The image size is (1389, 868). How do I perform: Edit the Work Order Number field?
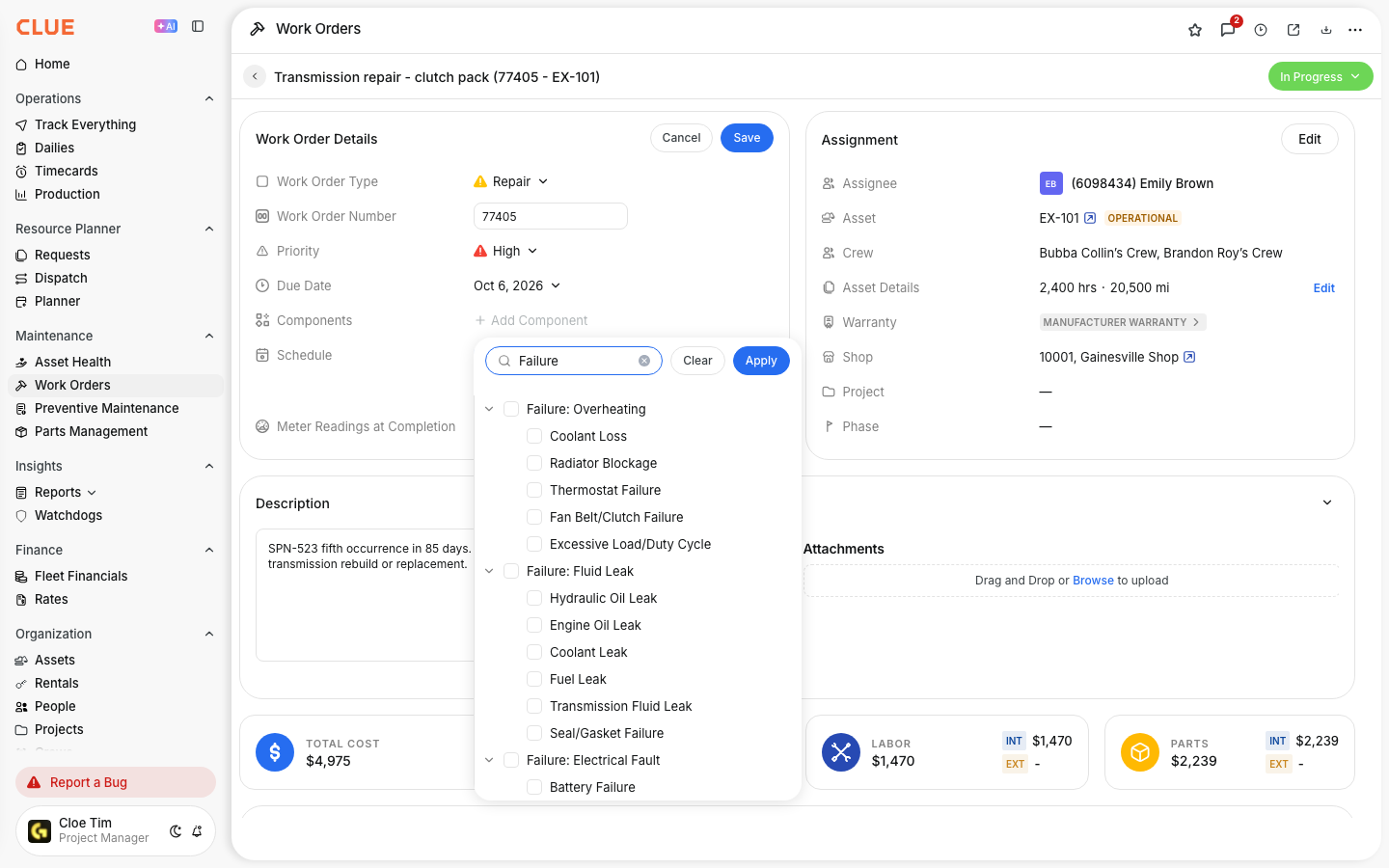click(551, 216)
